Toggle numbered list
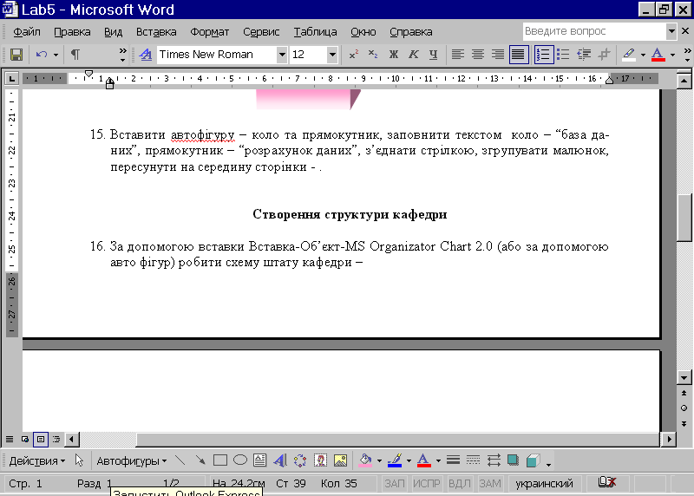This screenshot has height=496, width=694. 544,55
